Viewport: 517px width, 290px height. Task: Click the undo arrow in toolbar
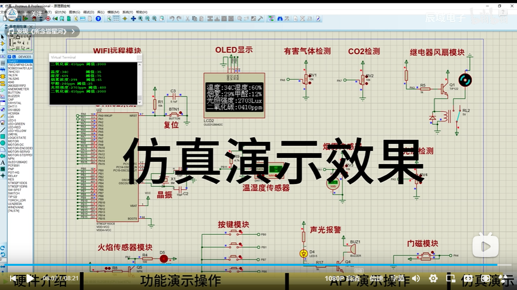tap(172, 19)
